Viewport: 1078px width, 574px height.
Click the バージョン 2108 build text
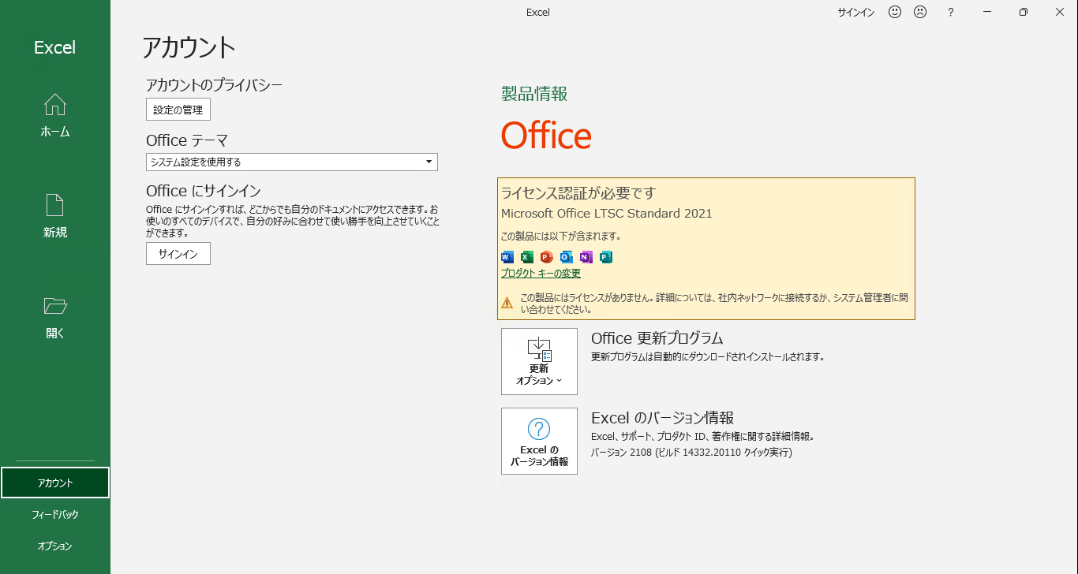[691, 453]
